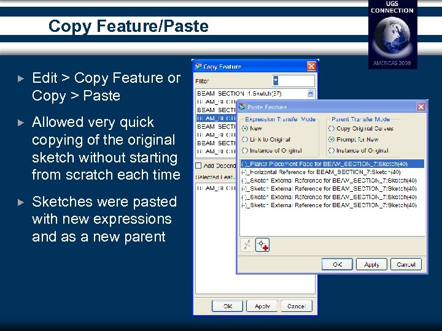442x331 pixels.
Task: Click the Copy Feature dialog title icon
Action: pos(198,66)
